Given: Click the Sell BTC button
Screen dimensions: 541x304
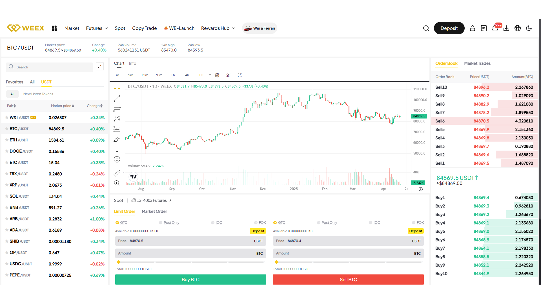Looking at the screenshot, I should point(348,280).
